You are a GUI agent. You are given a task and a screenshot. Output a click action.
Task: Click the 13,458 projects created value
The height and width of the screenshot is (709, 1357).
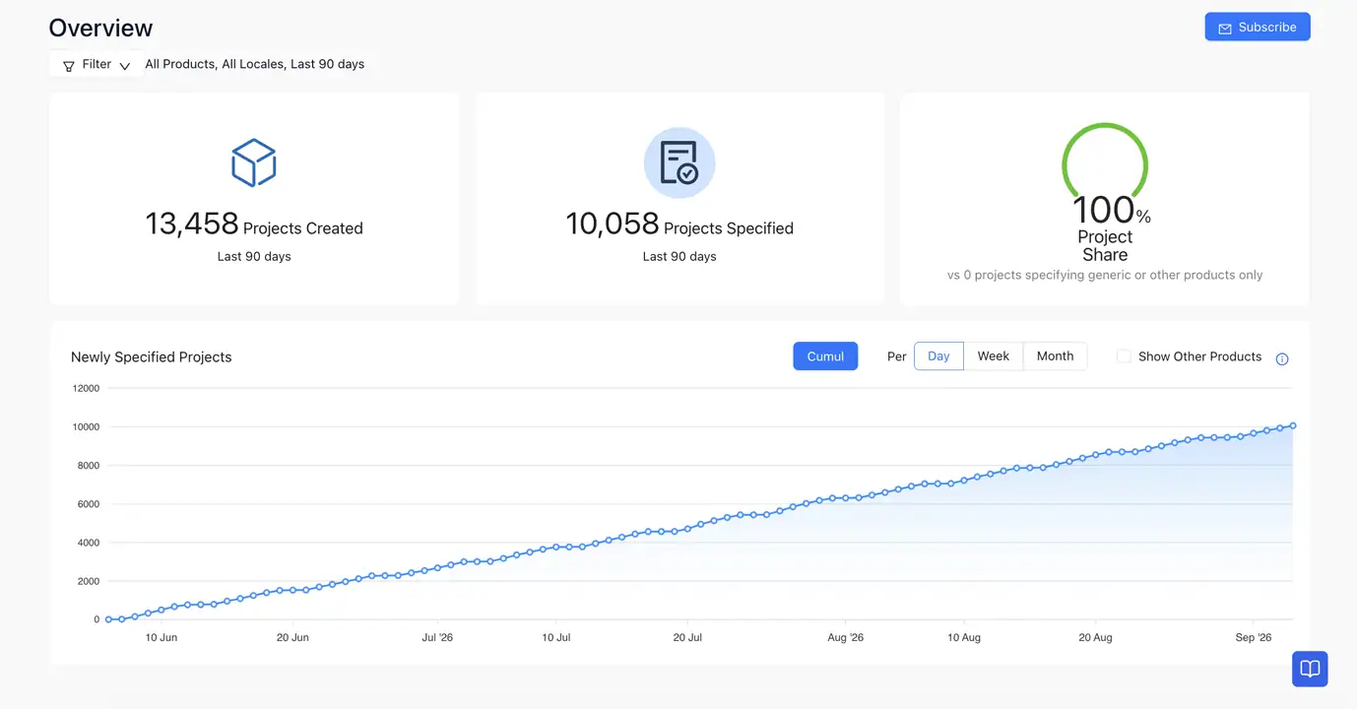192,224
